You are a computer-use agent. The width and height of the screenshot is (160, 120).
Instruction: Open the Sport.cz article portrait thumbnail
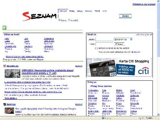point(9,111)
